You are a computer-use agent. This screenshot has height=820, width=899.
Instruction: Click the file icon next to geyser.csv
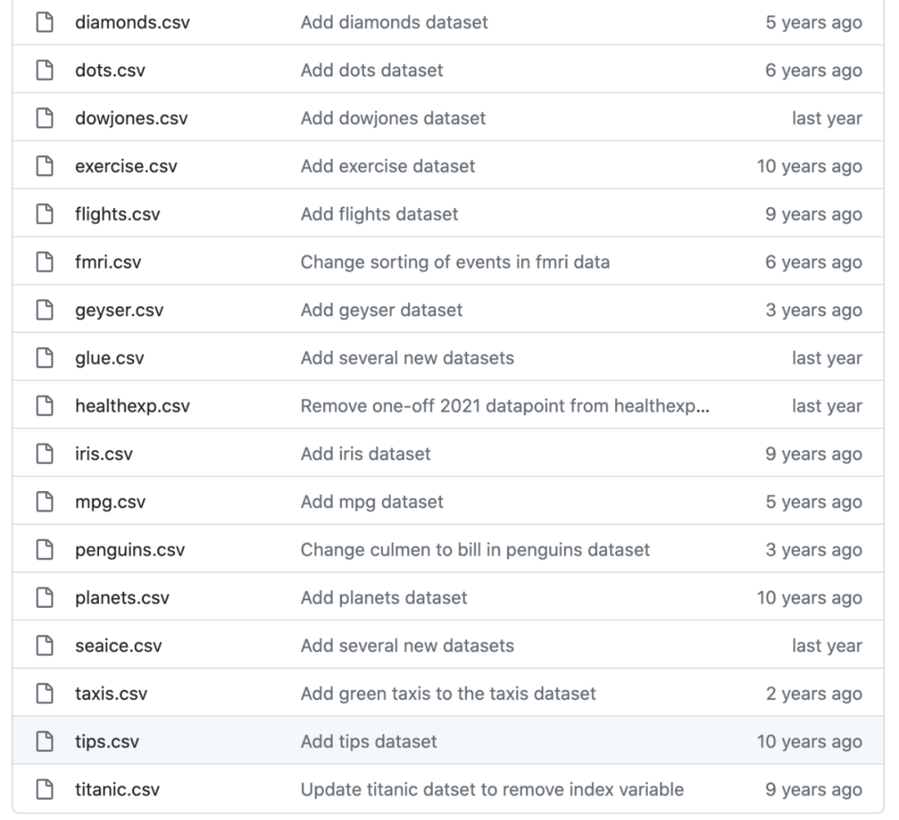click(42, 311)
